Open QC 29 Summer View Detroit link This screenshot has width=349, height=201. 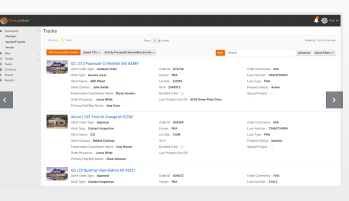point(103,170)
